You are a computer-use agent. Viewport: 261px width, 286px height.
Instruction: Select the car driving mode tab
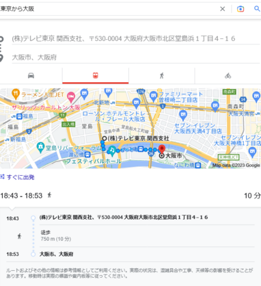coord(31,75)
